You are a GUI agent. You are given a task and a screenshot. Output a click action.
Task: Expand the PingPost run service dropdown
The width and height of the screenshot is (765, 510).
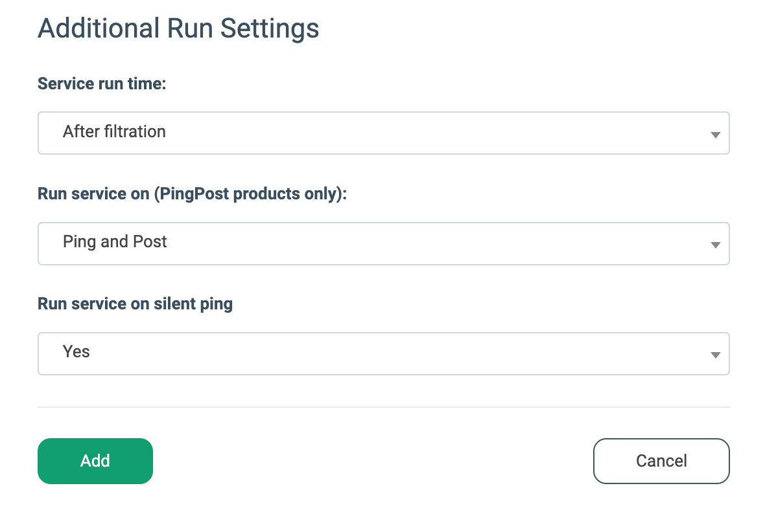click(x=384, y=243)
